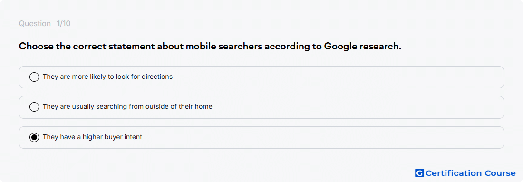
Task: Click 'They have a higher buyer intent' label
Action: (x=92, y=137)
